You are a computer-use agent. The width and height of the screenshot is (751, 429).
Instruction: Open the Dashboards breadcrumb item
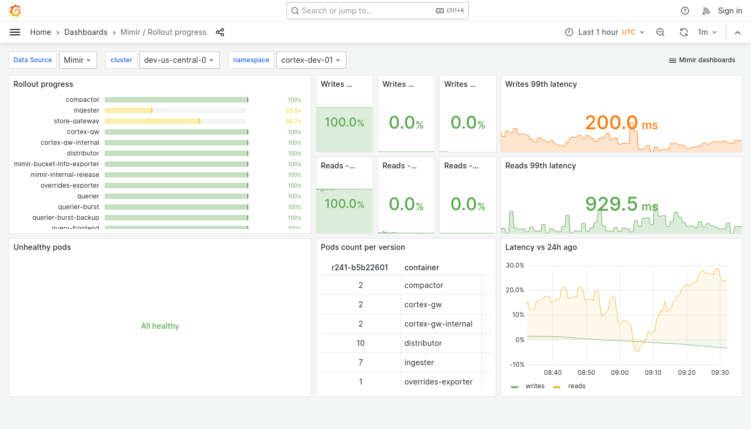[86, 32]
